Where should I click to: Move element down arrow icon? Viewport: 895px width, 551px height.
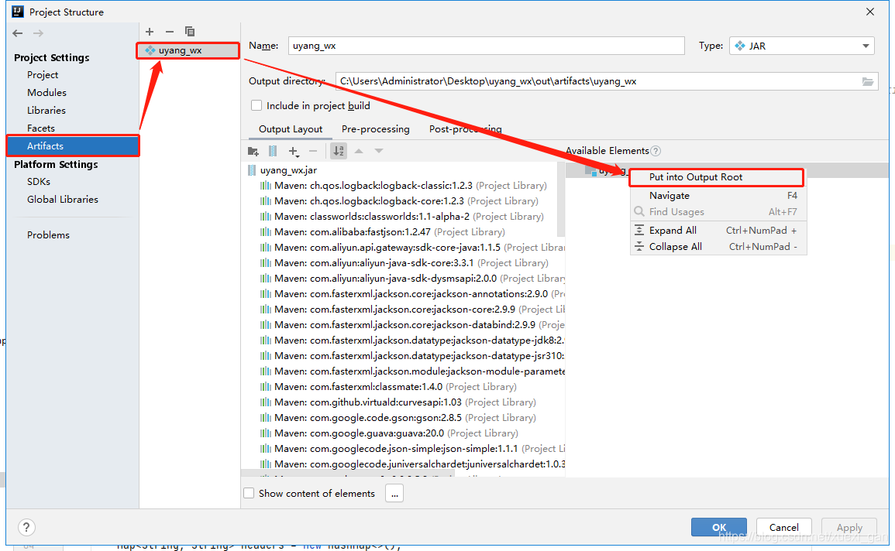[378, 151]
